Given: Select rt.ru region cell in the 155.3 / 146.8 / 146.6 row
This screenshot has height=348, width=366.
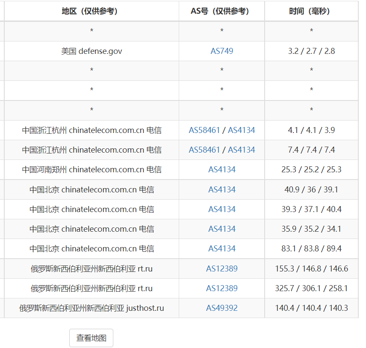Looking at the screenshot, I should (91, 268).
